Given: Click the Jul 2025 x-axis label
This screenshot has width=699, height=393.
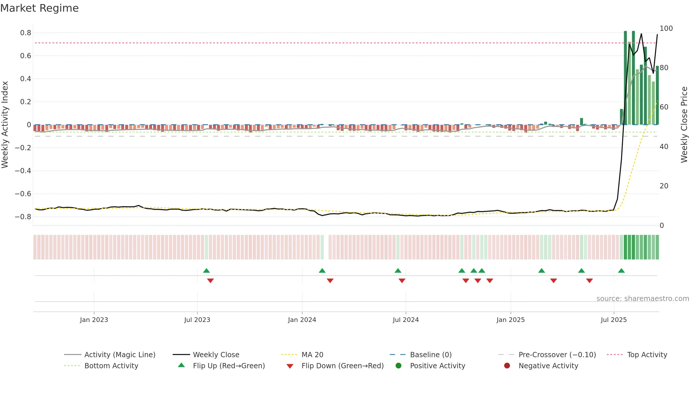Looking at the screenshot, I should pyautogui.click(x=614, y=320).
